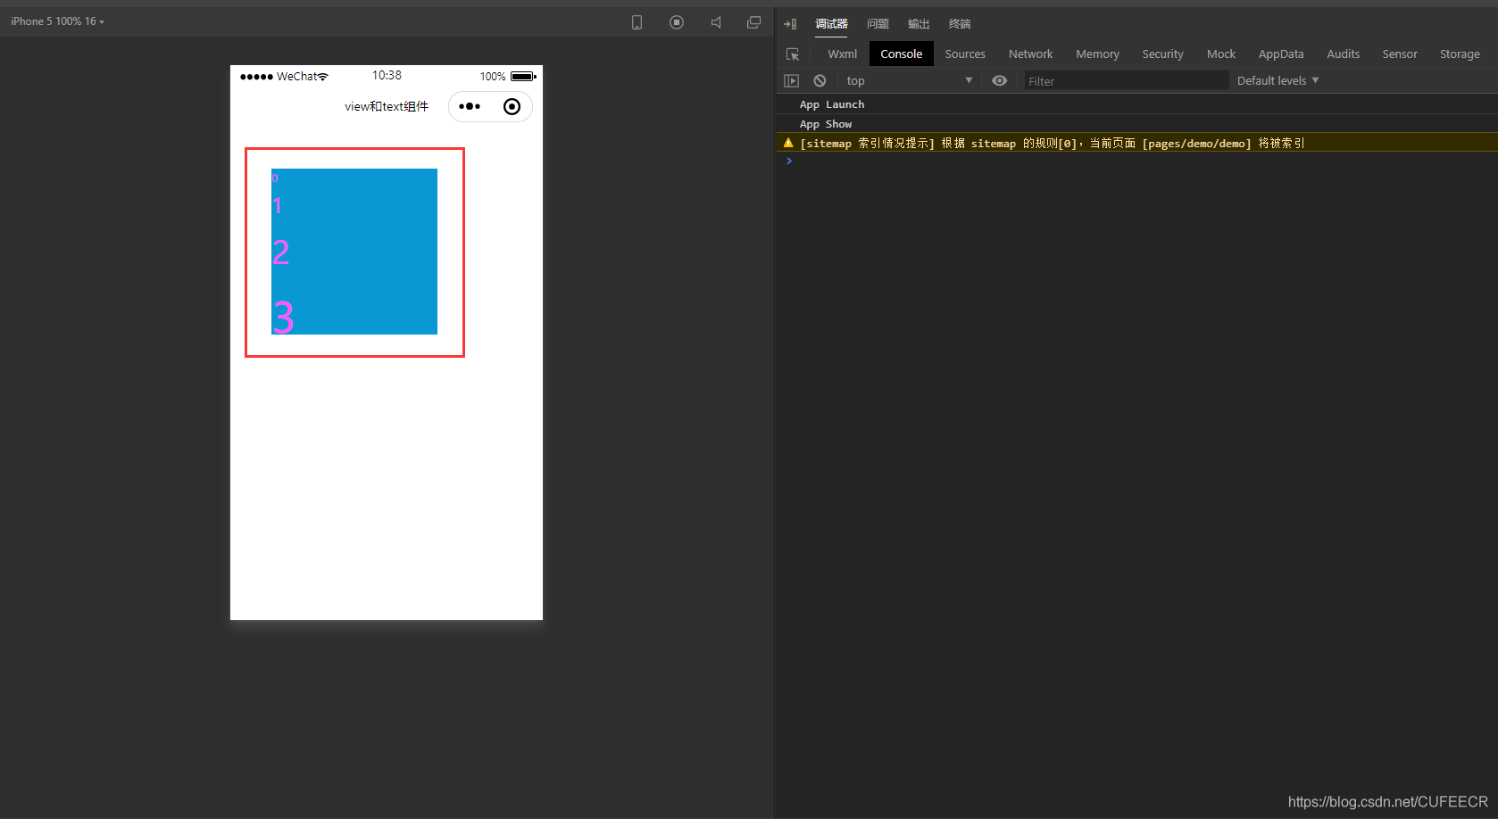Click the console prompt input line
1498x819 pixels.
click(1137, 161)
